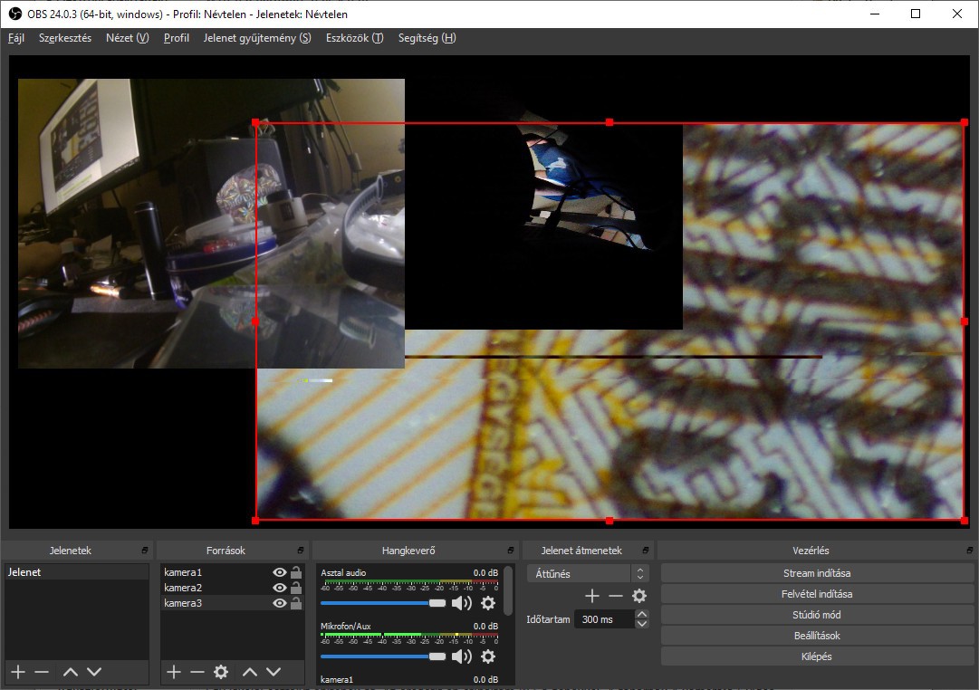Move the source down in Források panel
The image size is (979, 690).
[x=274, y=672]
